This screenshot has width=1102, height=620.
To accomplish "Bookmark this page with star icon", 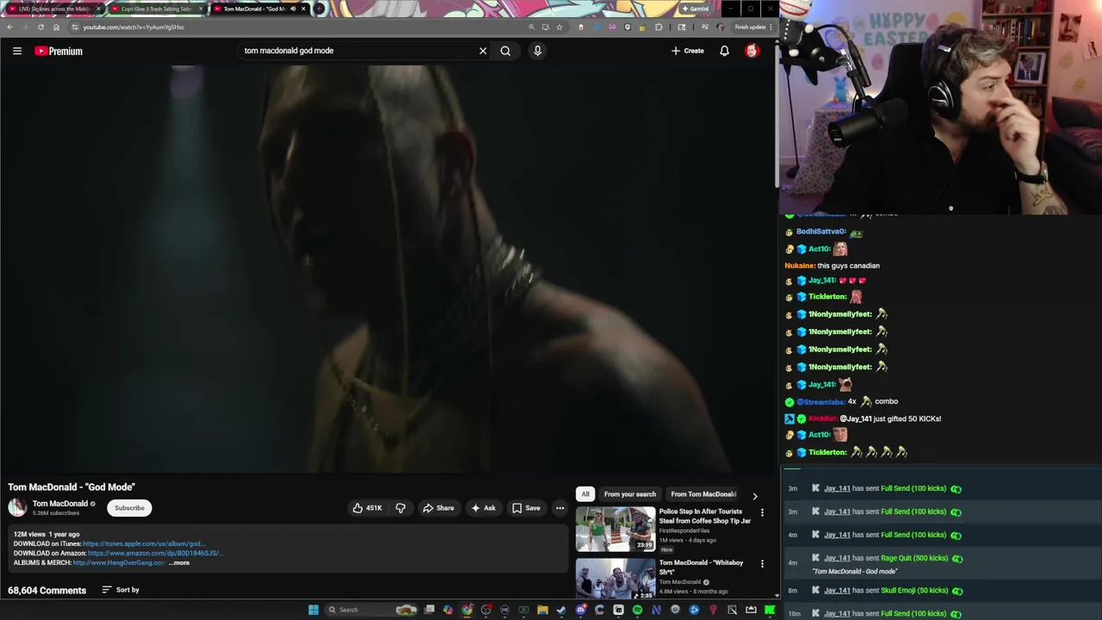I will [560, 27].
